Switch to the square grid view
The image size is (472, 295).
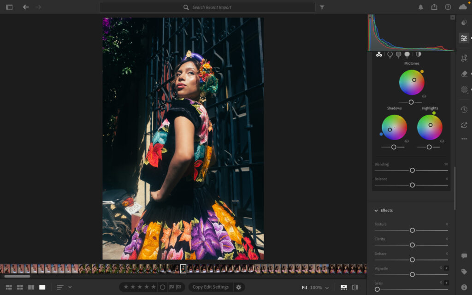point(20,287)
